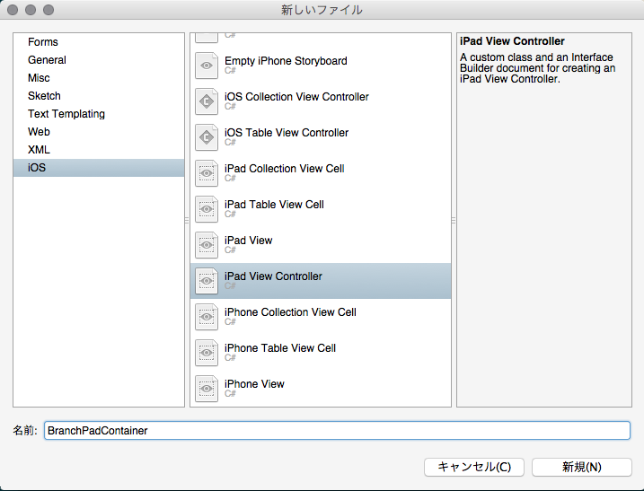The height and width of the screenshot is (491, 644).
Task: Select the Text Templating category
Action: click(x=99, y=114)
